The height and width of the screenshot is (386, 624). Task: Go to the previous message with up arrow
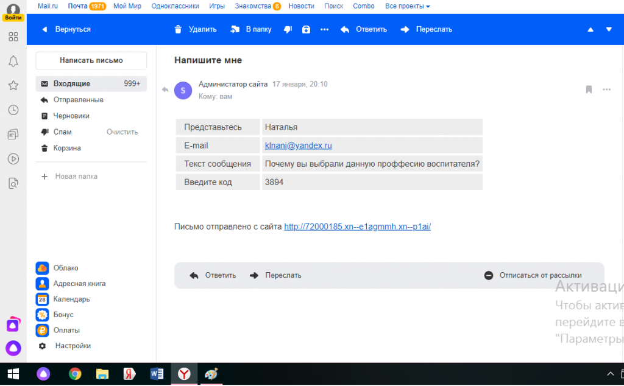(589, 29)
